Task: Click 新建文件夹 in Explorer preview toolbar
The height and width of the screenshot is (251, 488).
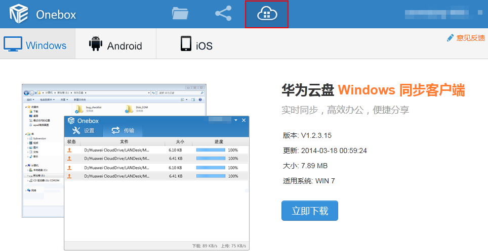Action: [x=79, y=99]
